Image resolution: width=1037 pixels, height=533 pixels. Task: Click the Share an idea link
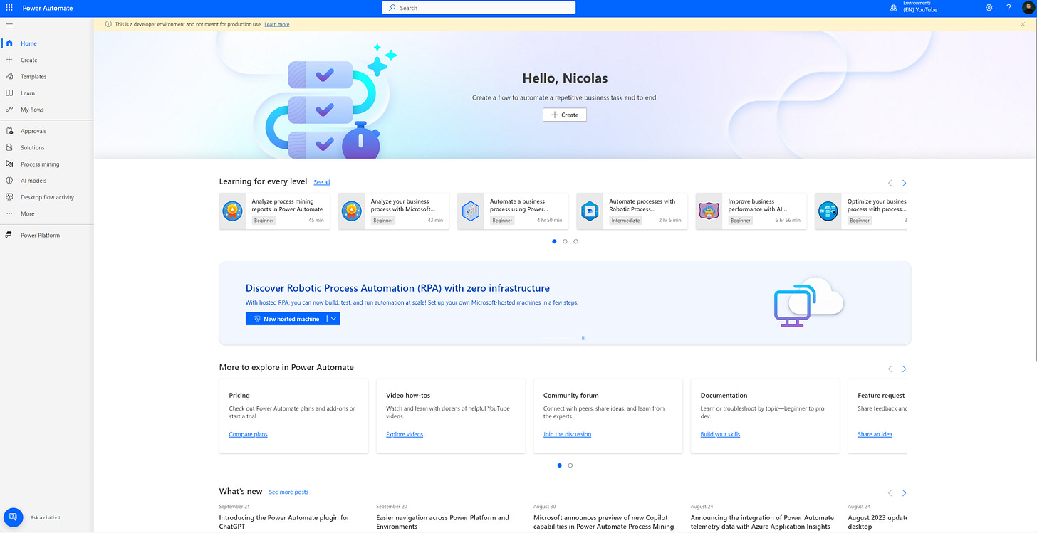point(875,434)
